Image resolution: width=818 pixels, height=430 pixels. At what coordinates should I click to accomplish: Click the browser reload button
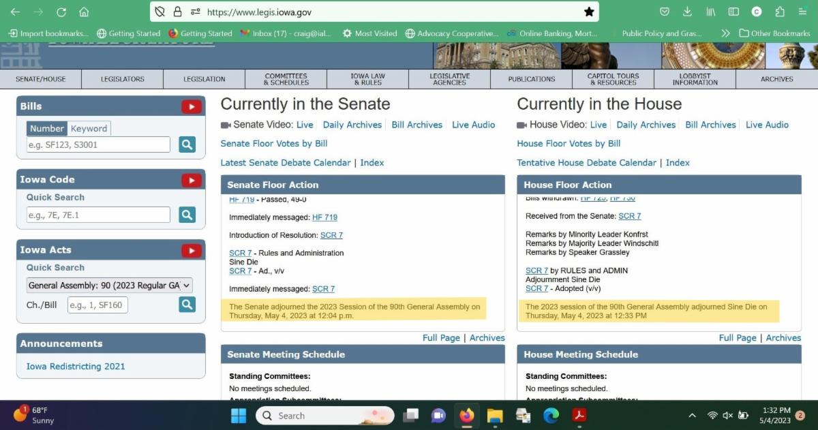(x=61, y=12)
